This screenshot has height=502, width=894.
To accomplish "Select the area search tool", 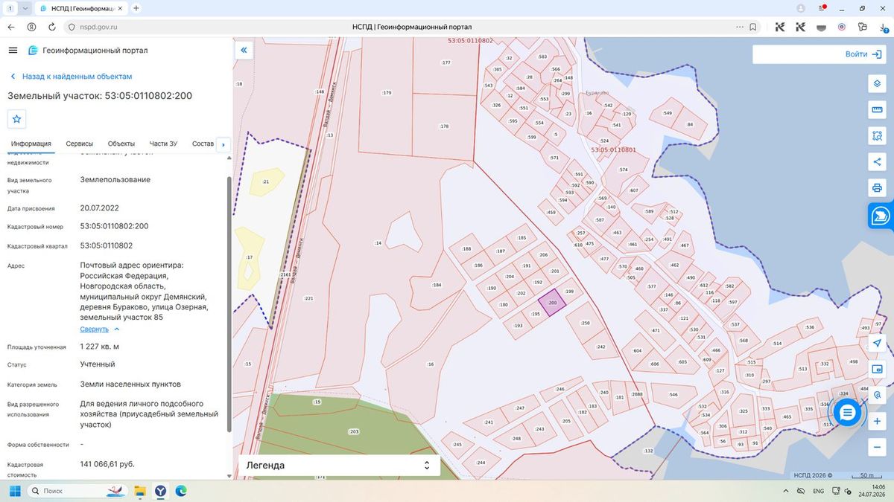I will [877, 136].
